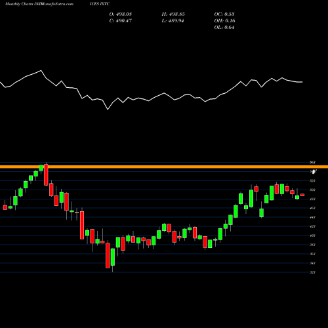The width and height of the screenshot is (328, 328).
Task: Click the 'OH: 0.16' reading
Action: (x=225, y=21)
